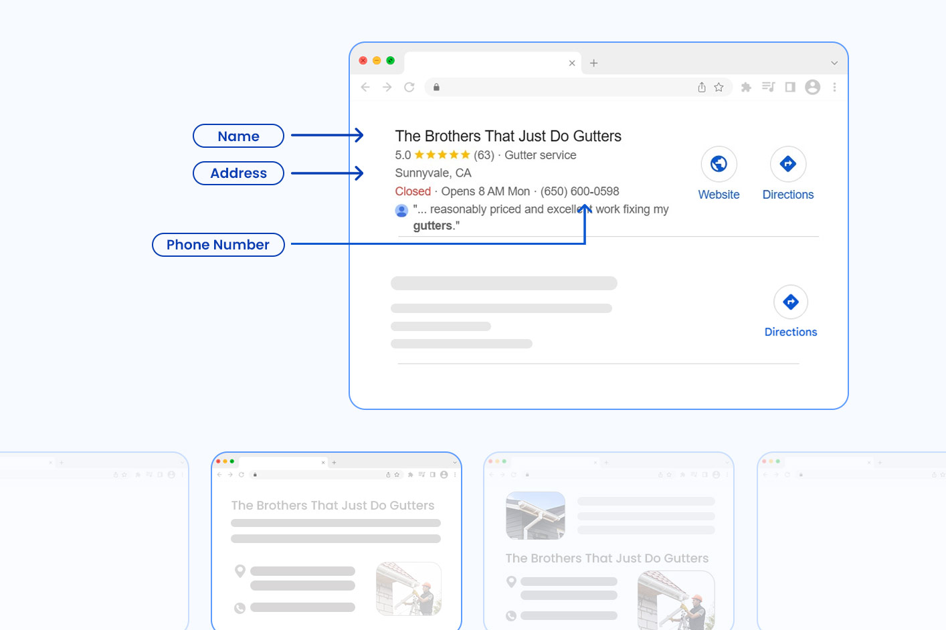Click the phone icon in the preview with the roof photo
This screenshot has width=946, height=630.
511,616
